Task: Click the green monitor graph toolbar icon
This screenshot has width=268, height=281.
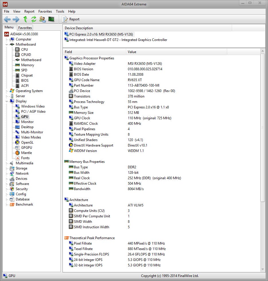Action: (x=51, y=19)
